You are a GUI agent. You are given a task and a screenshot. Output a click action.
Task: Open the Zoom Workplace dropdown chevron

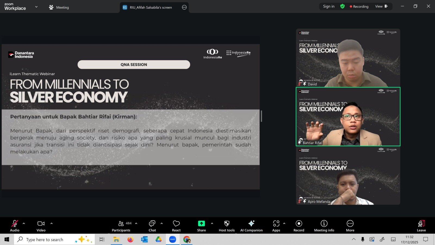point(36,7)
